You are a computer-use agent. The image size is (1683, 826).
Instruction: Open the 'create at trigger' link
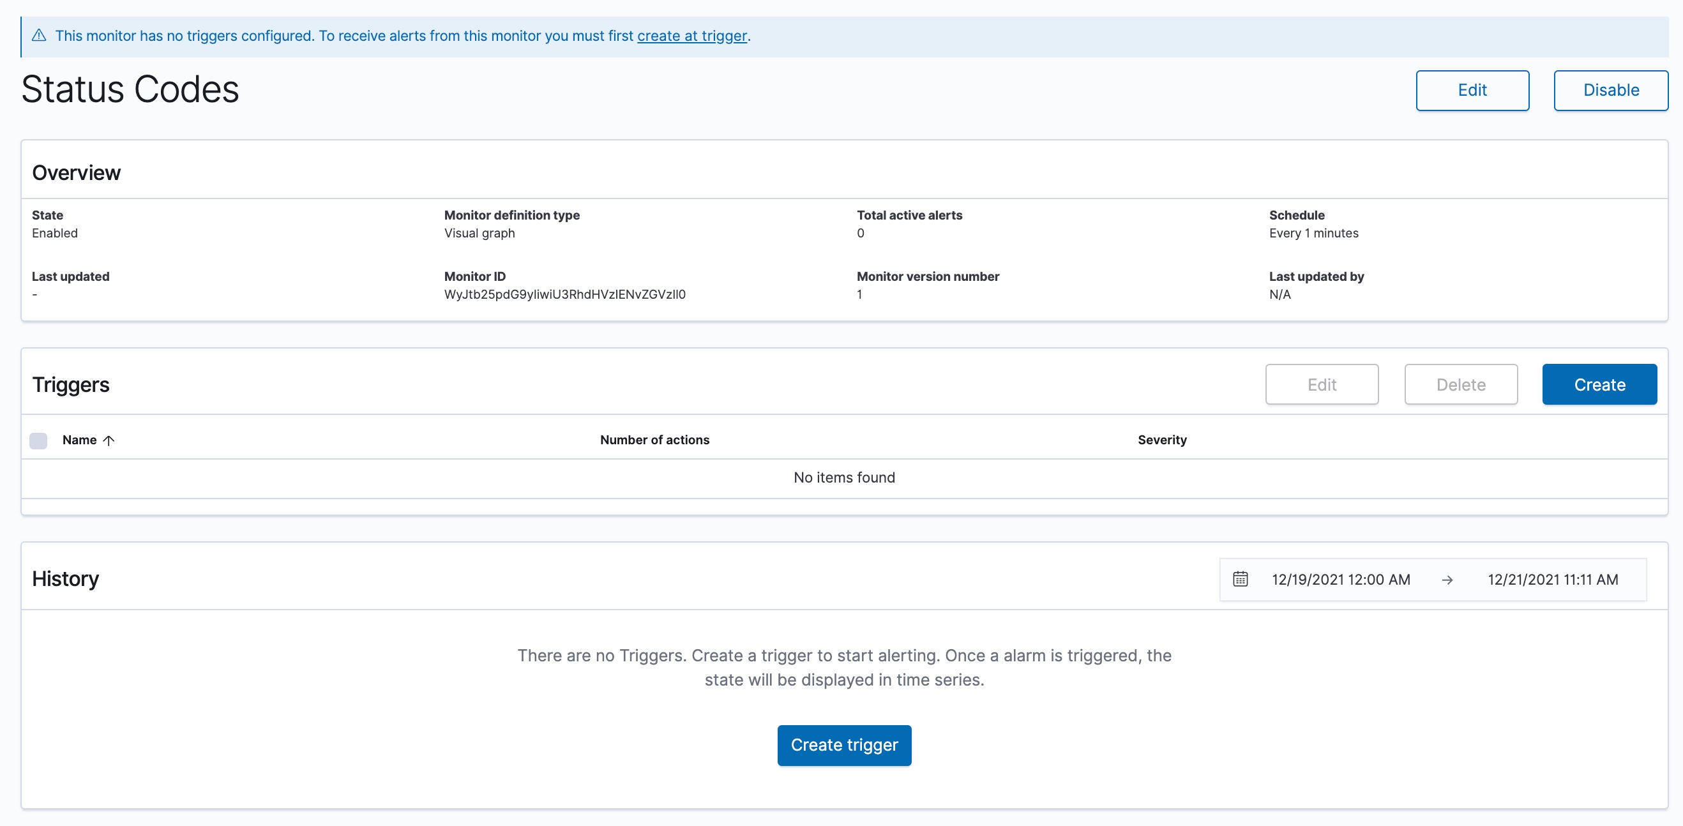coord(691,36)
